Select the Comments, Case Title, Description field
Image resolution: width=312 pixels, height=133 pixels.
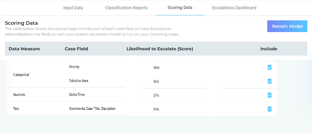92,109
